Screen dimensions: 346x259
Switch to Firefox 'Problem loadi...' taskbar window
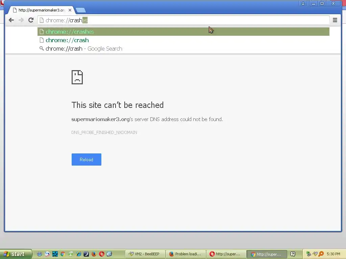[x=186, y=254]
